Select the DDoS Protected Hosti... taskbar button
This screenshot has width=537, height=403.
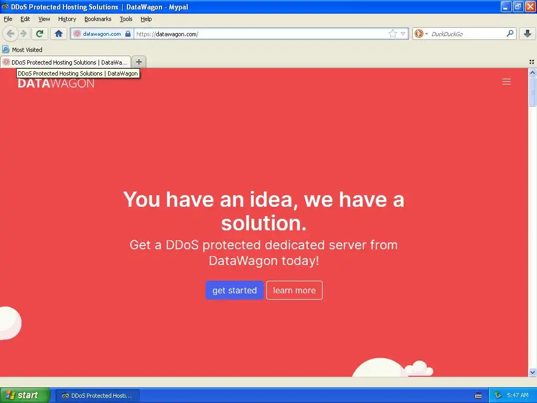(x=98, y=396)
